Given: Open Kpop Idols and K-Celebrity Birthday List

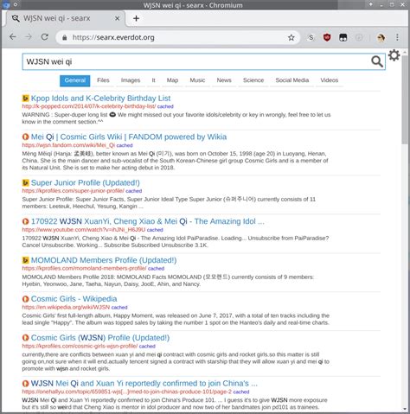Looking at the screenshot, I should (100, 99).
